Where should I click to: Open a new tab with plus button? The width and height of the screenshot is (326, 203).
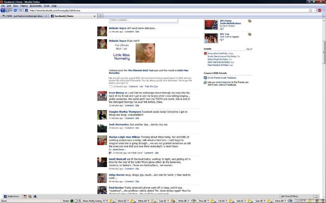point(100,16)
